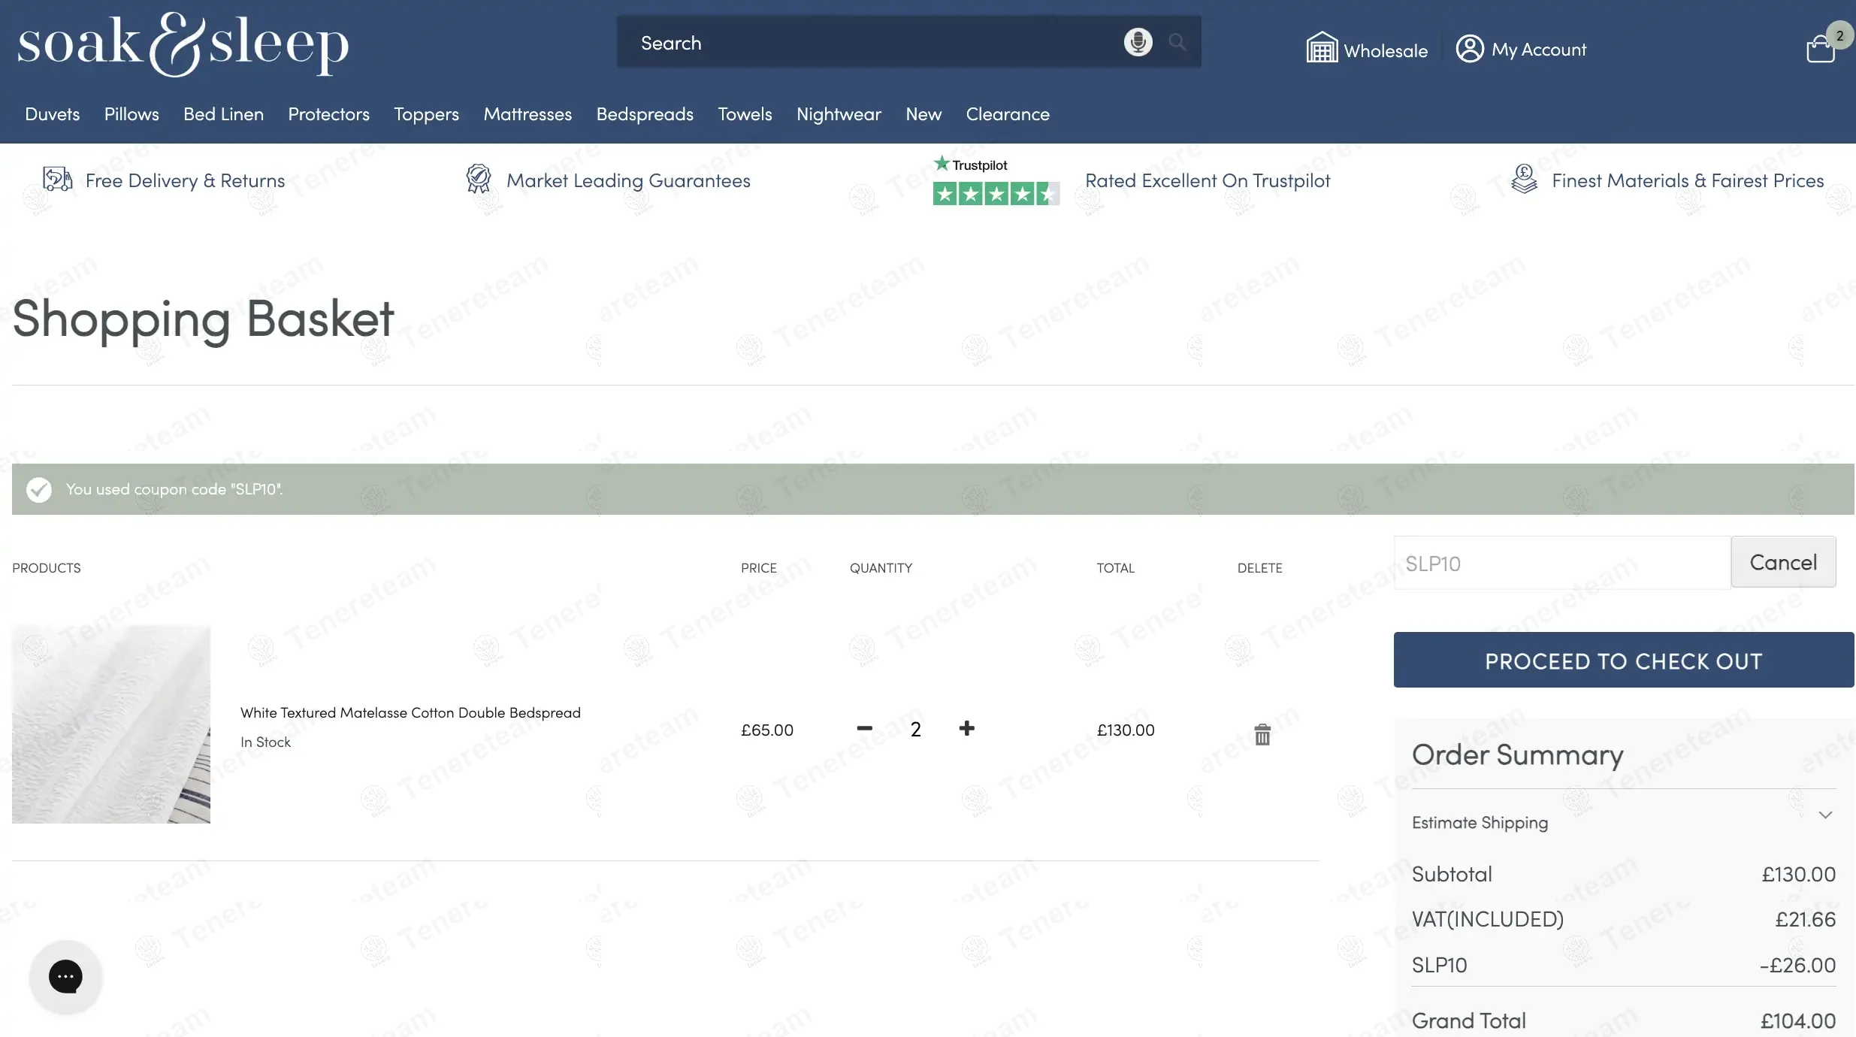Viewport: 1856px width, 1037px height.
Task: Click the Grand Total £104.00 amount
Action: coord(1798,1020)
